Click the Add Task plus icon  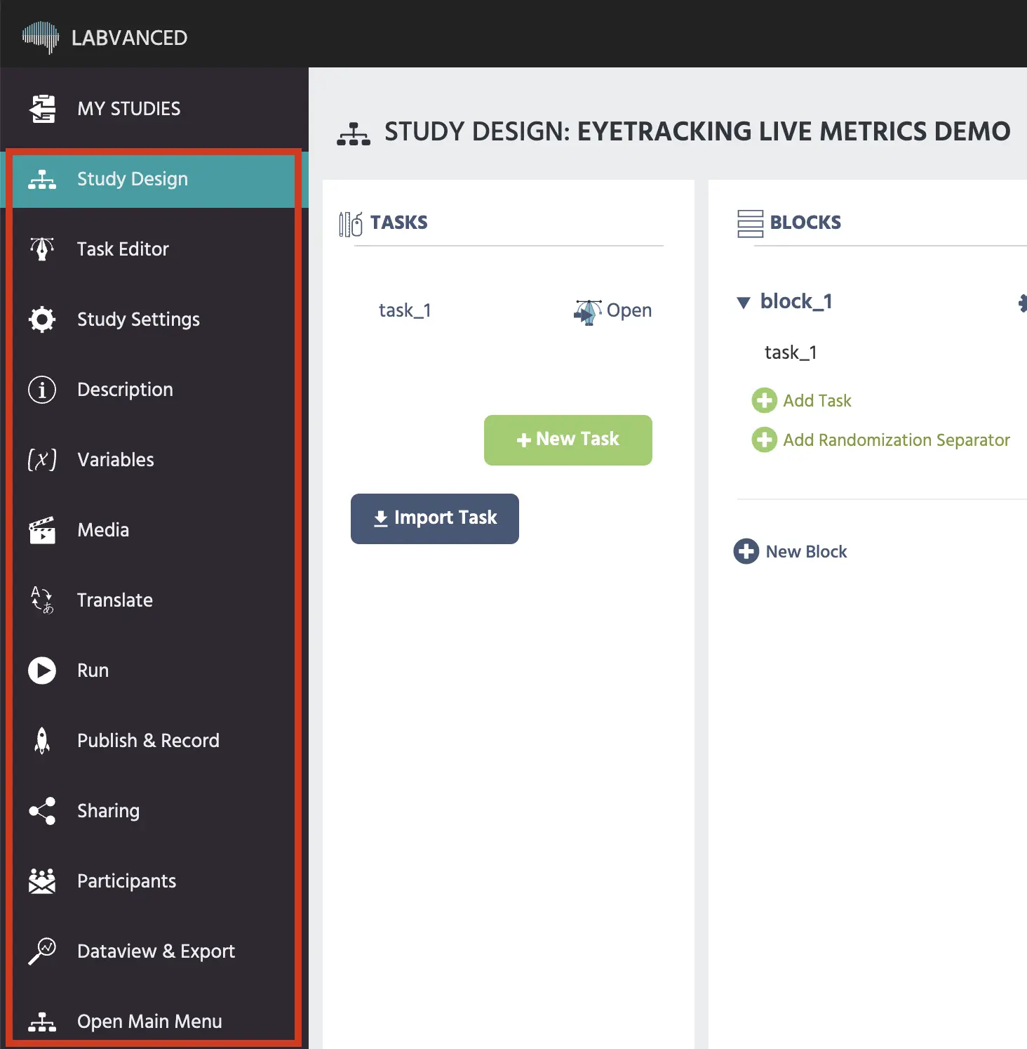point(765,400)
